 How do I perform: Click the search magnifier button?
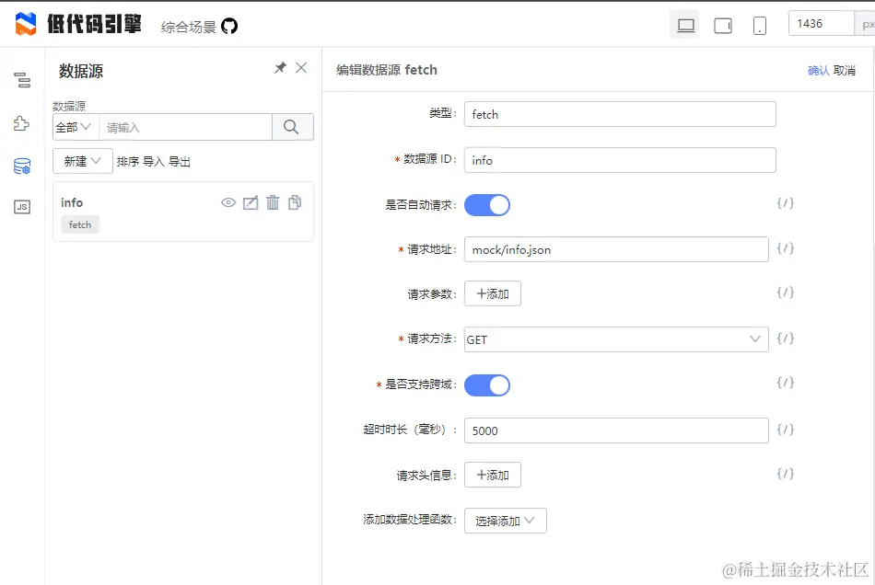coord(292,127)
